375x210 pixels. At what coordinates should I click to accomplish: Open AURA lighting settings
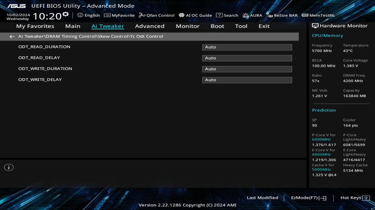pyautogui.click(x=252, y=15)
